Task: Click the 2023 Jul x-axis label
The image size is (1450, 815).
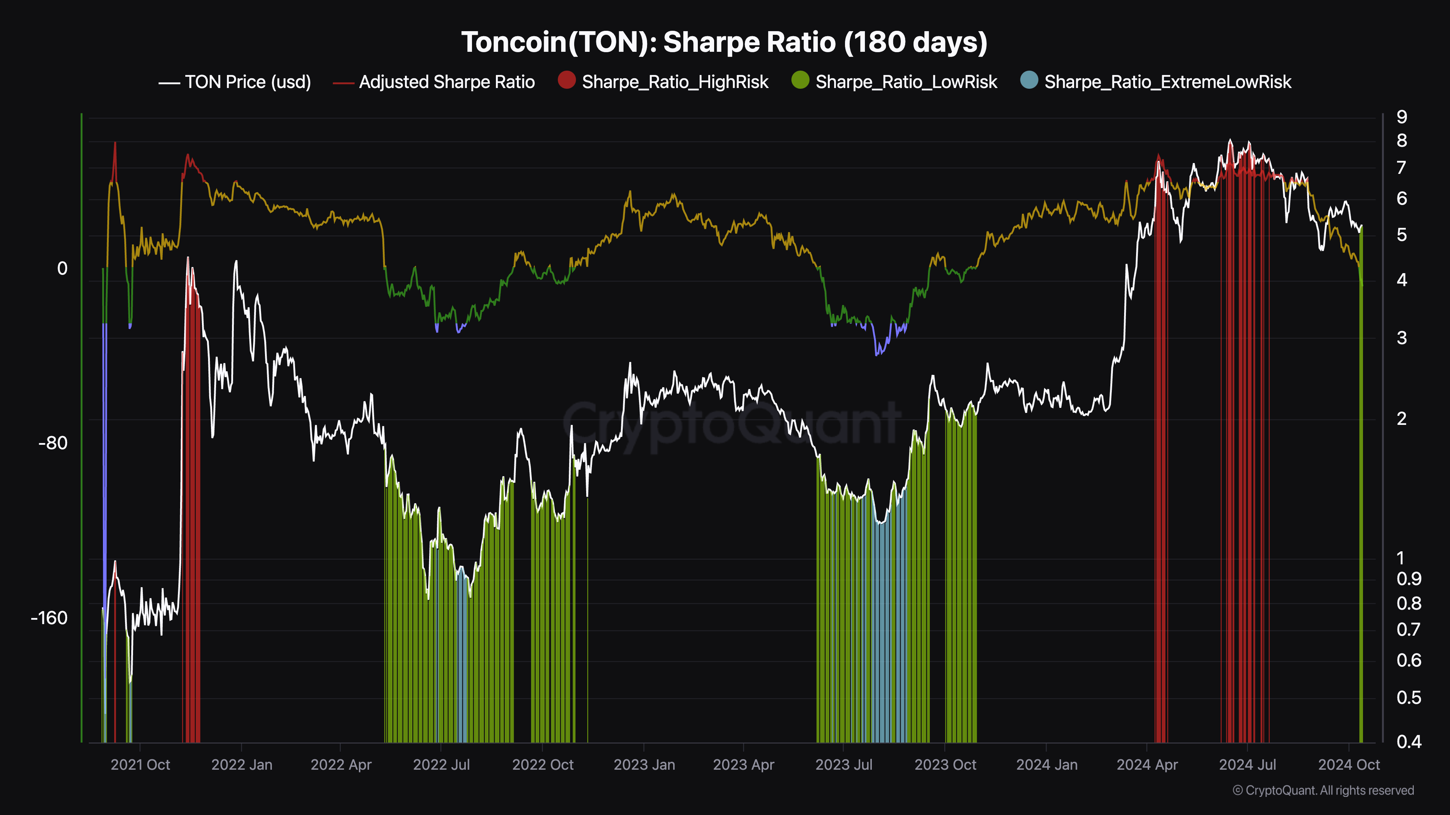Action: tap(844, 765)
